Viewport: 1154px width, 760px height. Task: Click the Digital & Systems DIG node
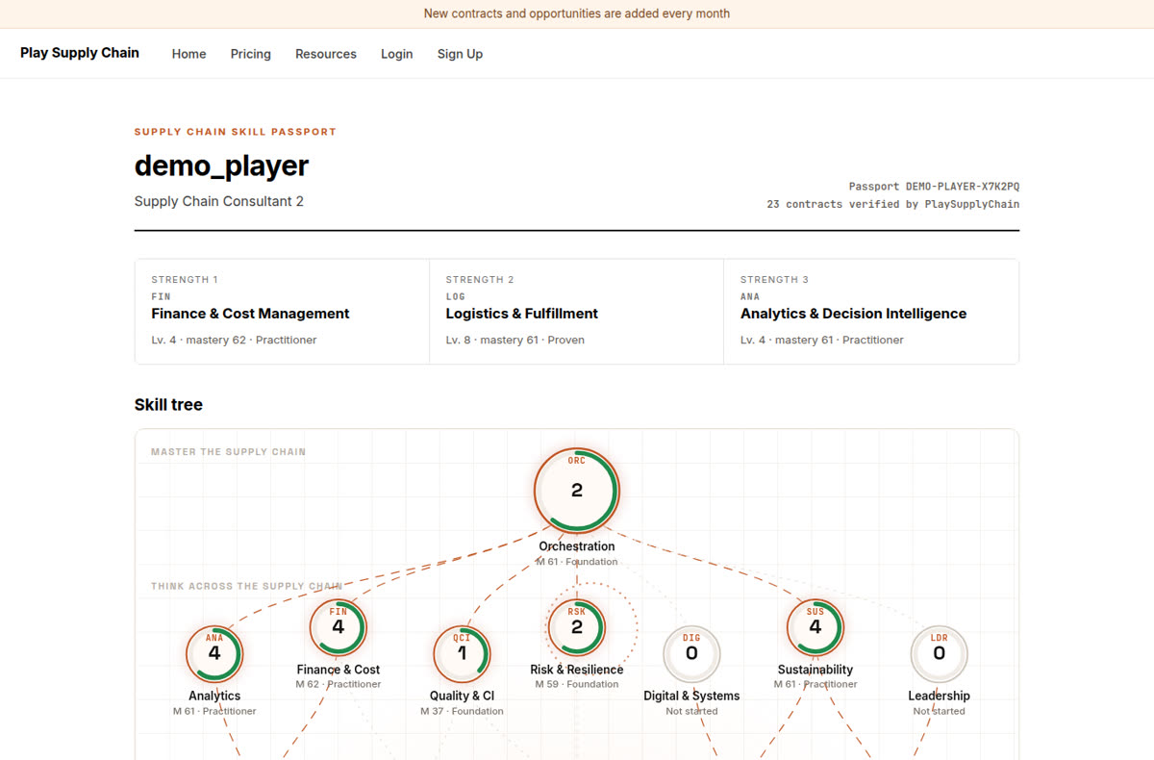pyautogui.click(x=691, y=654)
